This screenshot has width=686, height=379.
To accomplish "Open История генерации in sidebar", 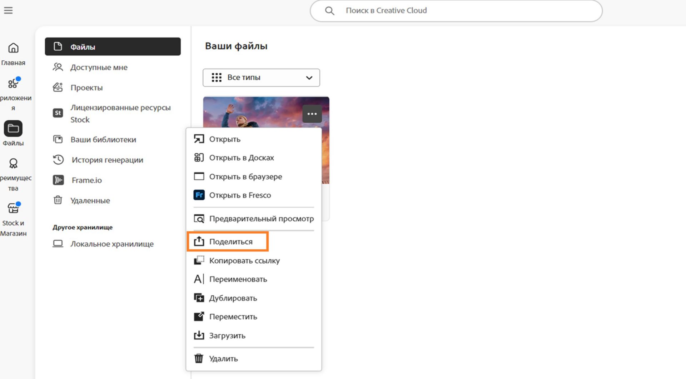I will point(113,160).
